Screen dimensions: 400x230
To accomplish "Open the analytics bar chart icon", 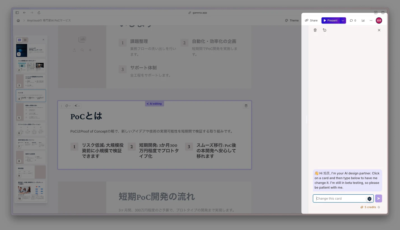I will [x=363, y=20].
